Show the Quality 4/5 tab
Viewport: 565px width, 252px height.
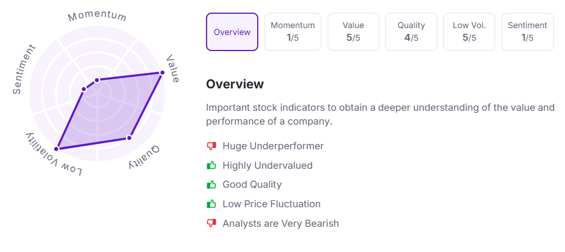tap(411, 32)
